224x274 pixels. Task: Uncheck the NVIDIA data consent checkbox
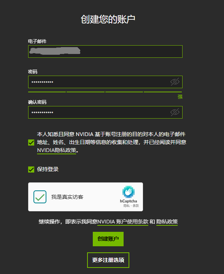pyautogui.click(x=31, y=143)
